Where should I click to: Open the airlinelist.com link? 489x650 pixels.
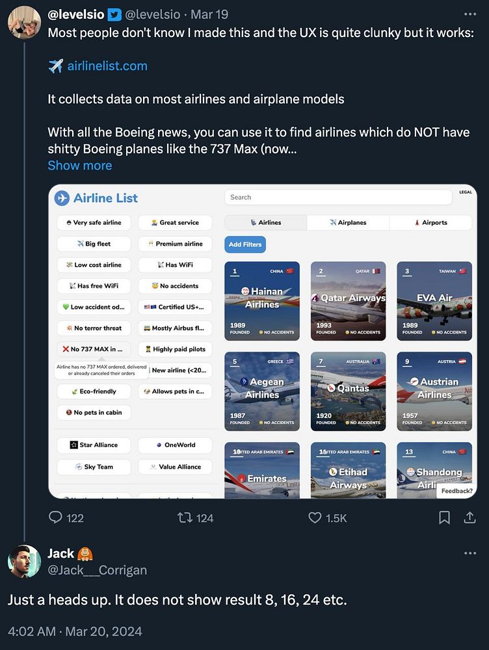point(107,66)
